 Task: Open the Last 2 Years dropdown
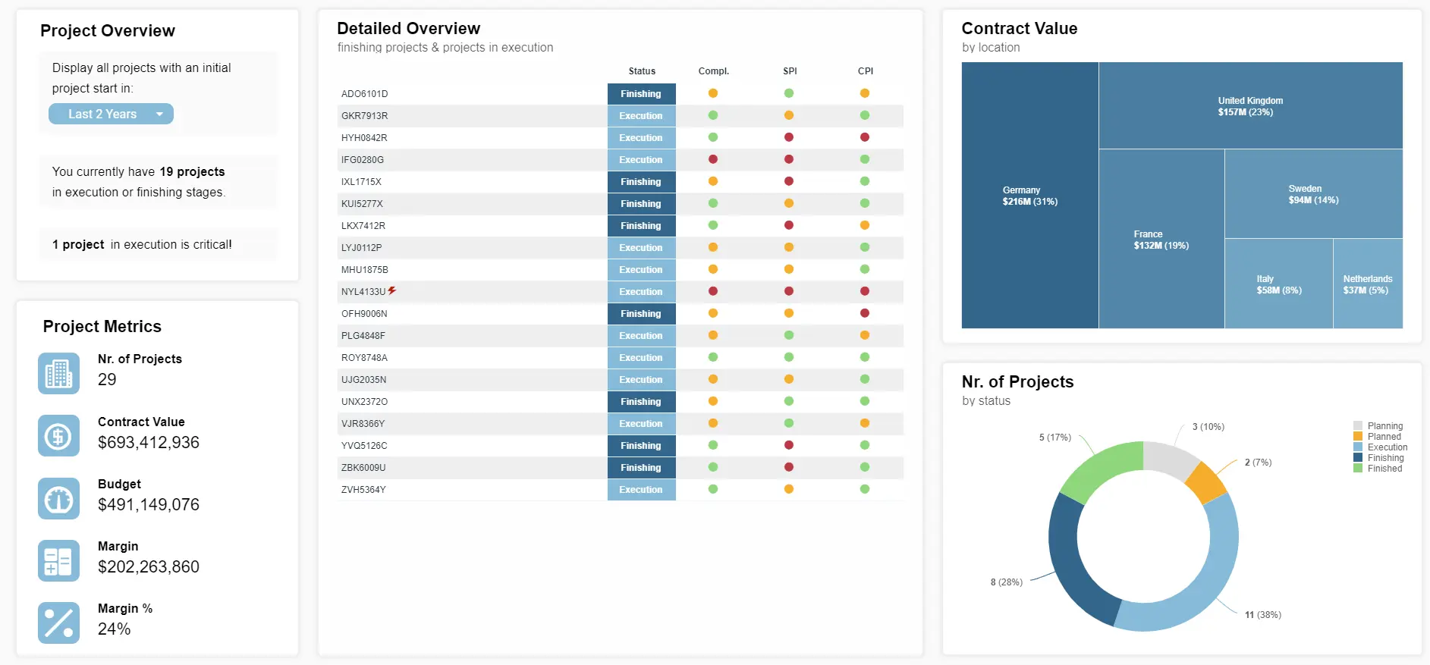[111, 114]
